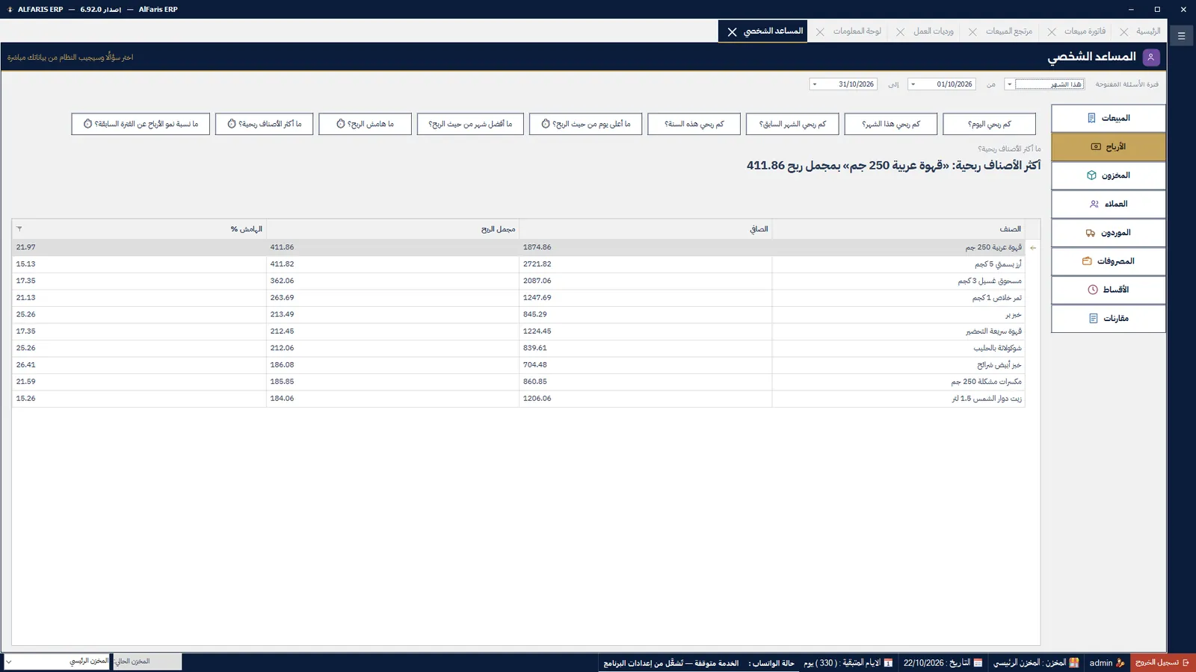This screenshot has width=1196, height=672.
Task: Ask كم ربحي الشهر السابق؟ question
Action: point(792,124)
